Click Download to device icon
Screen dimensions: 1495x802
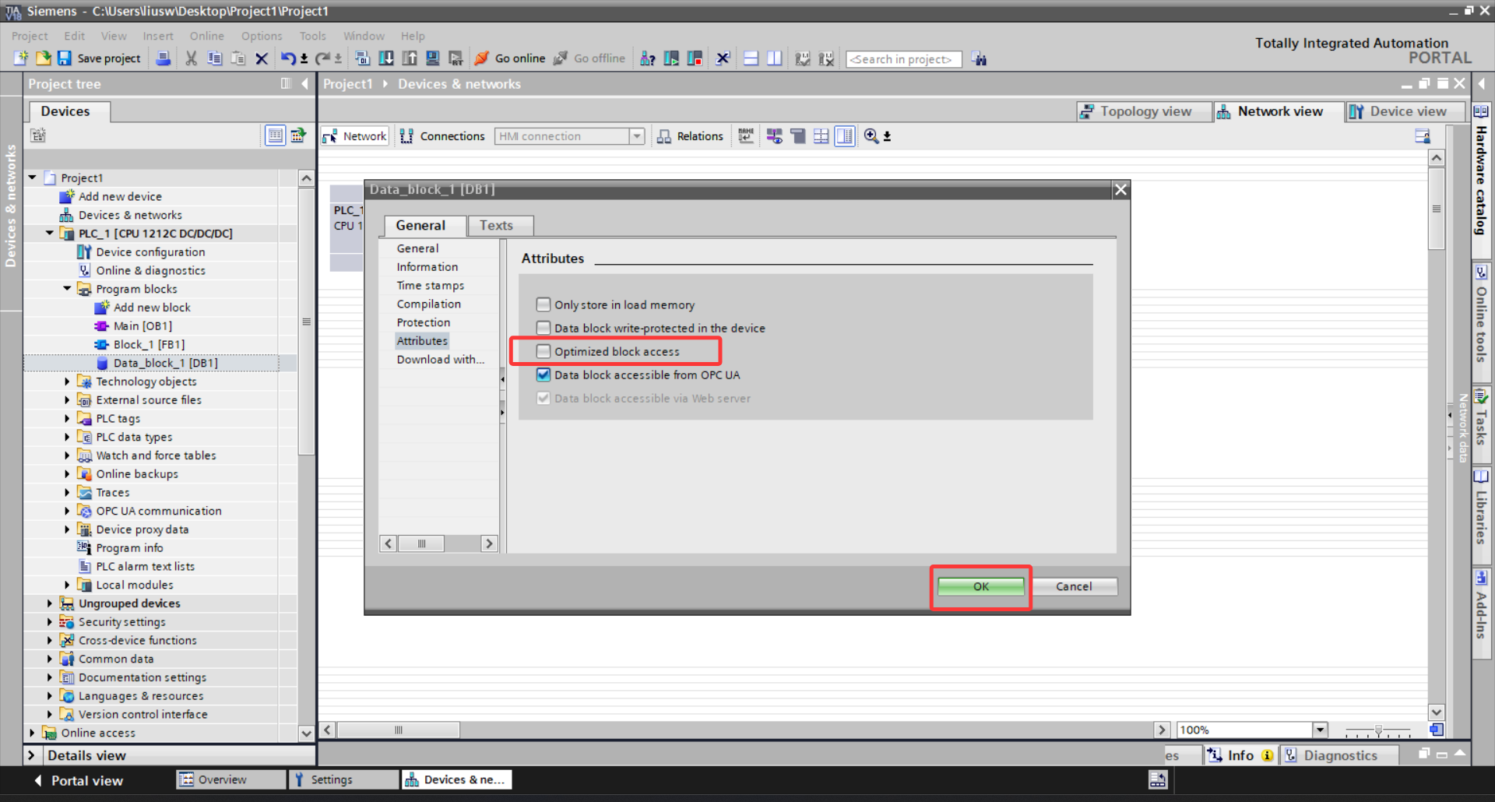tap(385, 58)
